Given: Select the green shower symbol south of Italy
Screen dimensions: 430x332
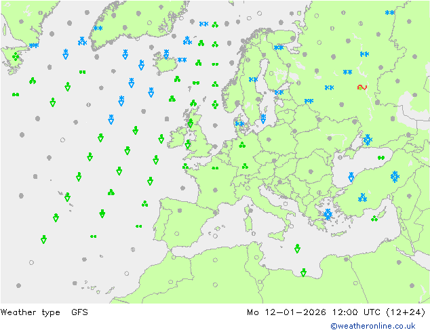Looking at the screenshot, I should point(297,249).
